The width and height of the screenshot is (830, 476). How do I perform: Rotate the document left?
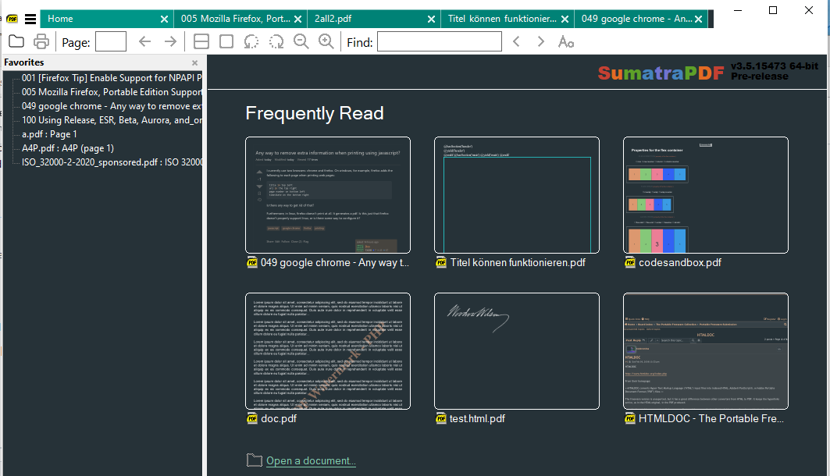tap(251, 41)
